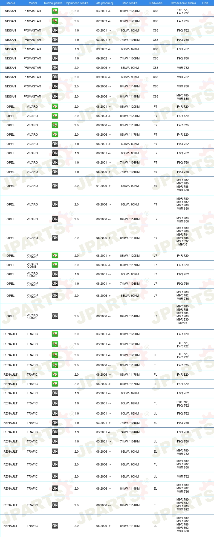Click ON icon in Opel Vivaro E7 84kW / 114KM row
214x537 pixels.
55,219
